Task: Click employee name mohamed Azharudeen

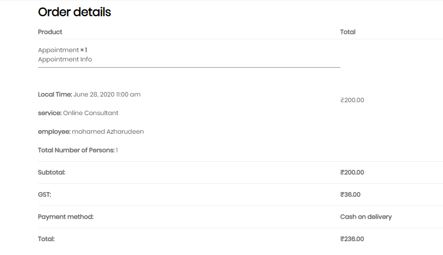Action: tap(108, 132)
